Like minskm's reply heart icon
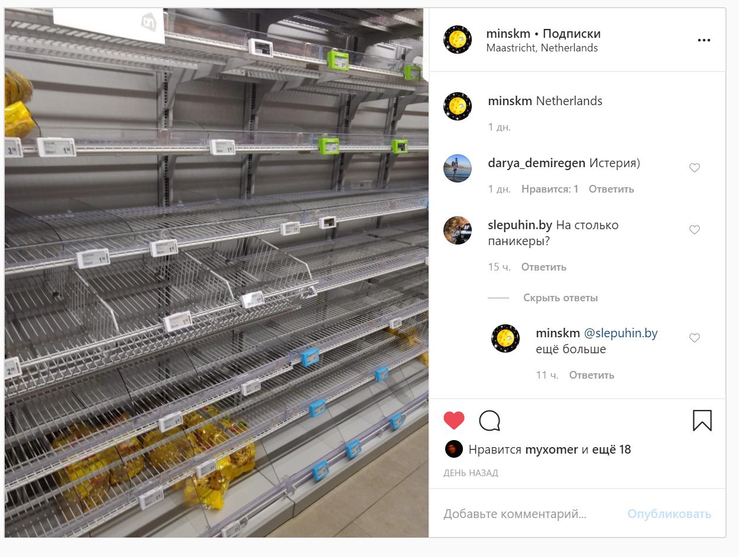739x557 pixels. coord(695,338)
